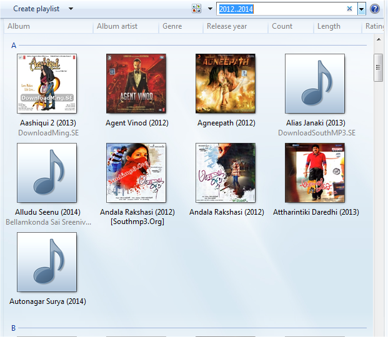Clear the search with the X button
Viewport: 388px width, 337px height.
click(349, 9)
